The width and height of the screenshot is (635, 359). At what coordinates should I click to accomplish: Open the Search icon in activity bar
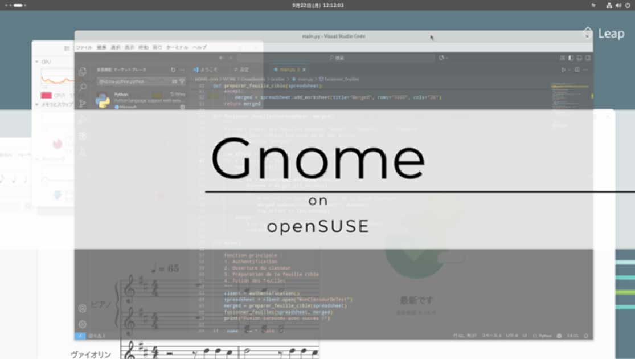coord(83,87)
